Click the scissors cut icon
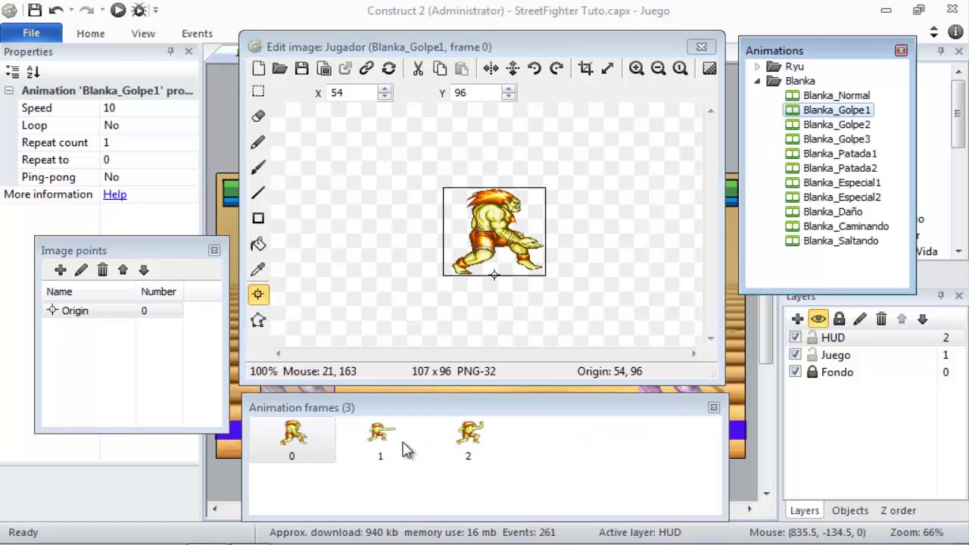The image size is (969, 545). click(417, 69)
